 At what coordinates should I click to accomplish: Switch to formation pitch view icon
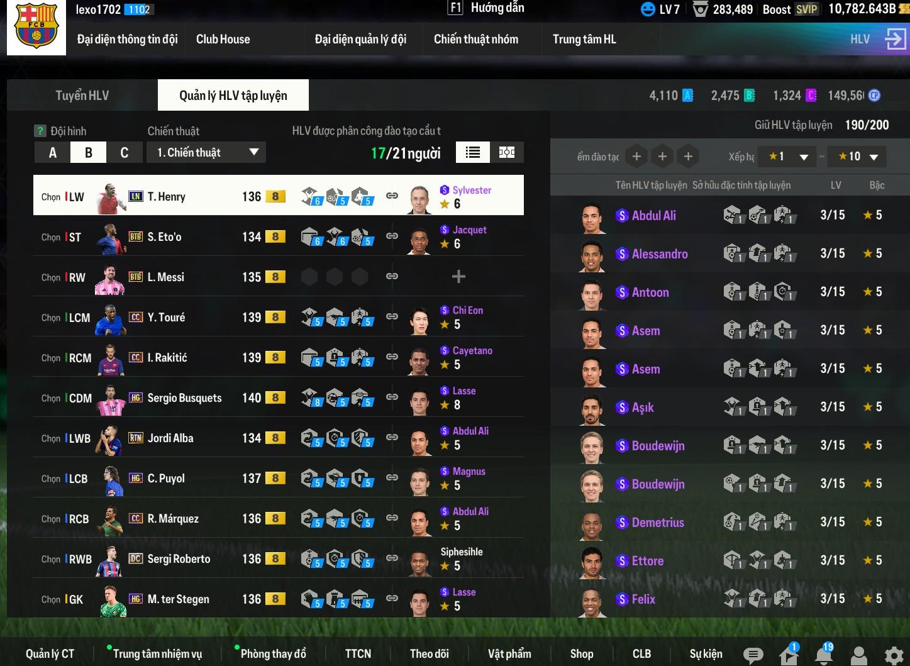pos(507,152)
